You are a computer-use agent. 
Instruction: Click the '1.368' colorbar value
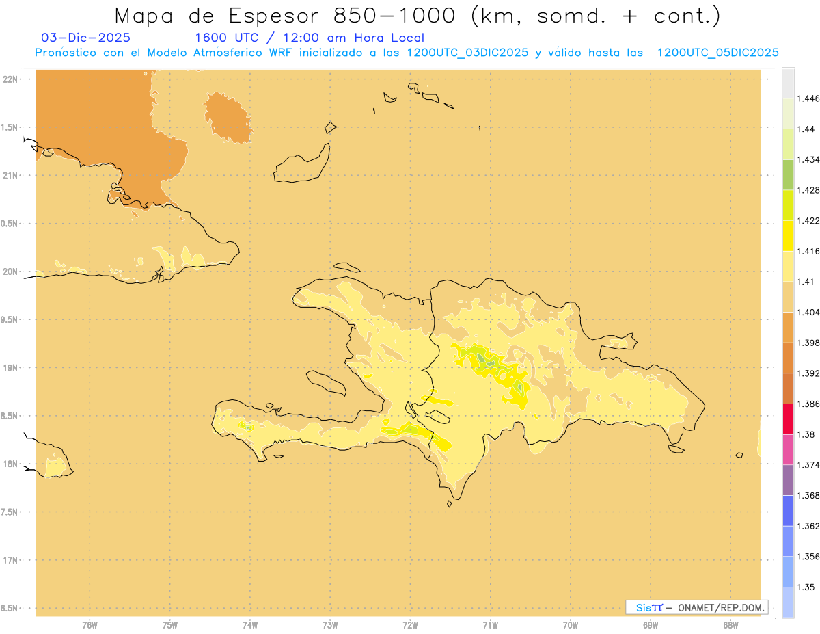click(x=810, y=495)
